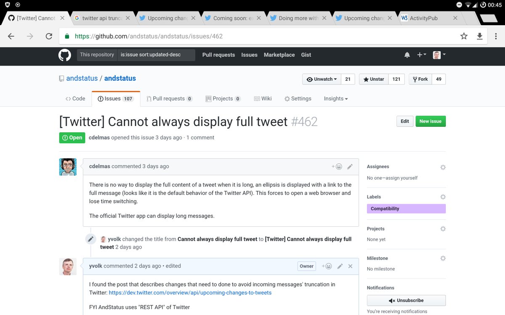Open the user avatar menu in header
This screenshot has width=505, height=315.
coord(439,55)
